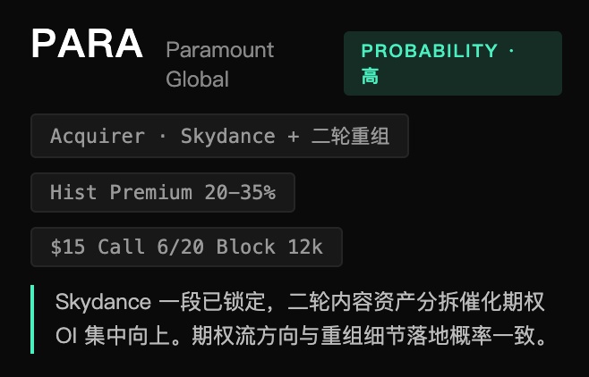Select the Acquirer Skydance tag
The height and width of the screenshot is (377, 589).
219,136
